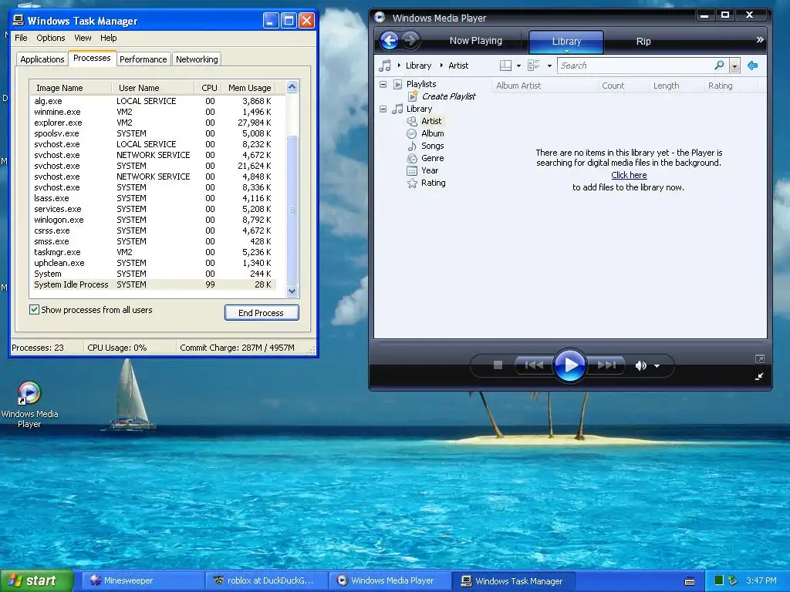Viewport: 790px width, 592px height.
Task: Open Artist breadcrumb dropdown arrow
Action: [441, 66]
